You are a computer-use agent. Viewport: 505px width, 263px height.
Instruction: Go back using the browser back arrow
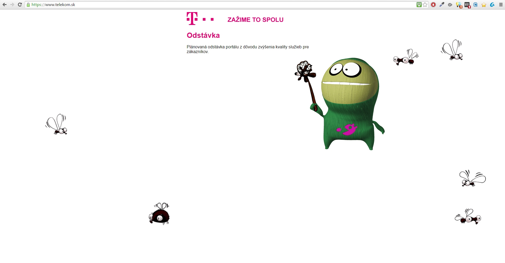pos(4,5)
